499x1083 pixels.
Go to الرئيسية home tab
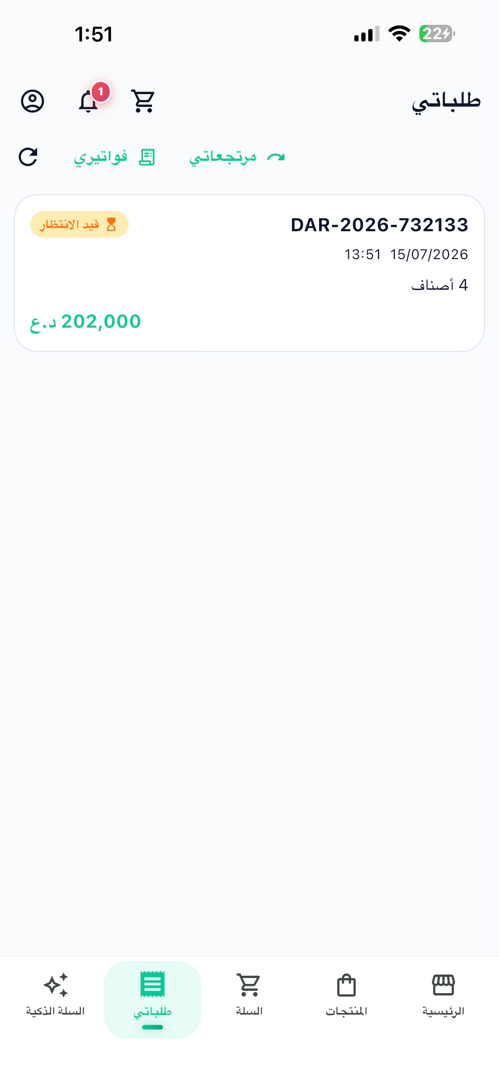coord(444,995)
